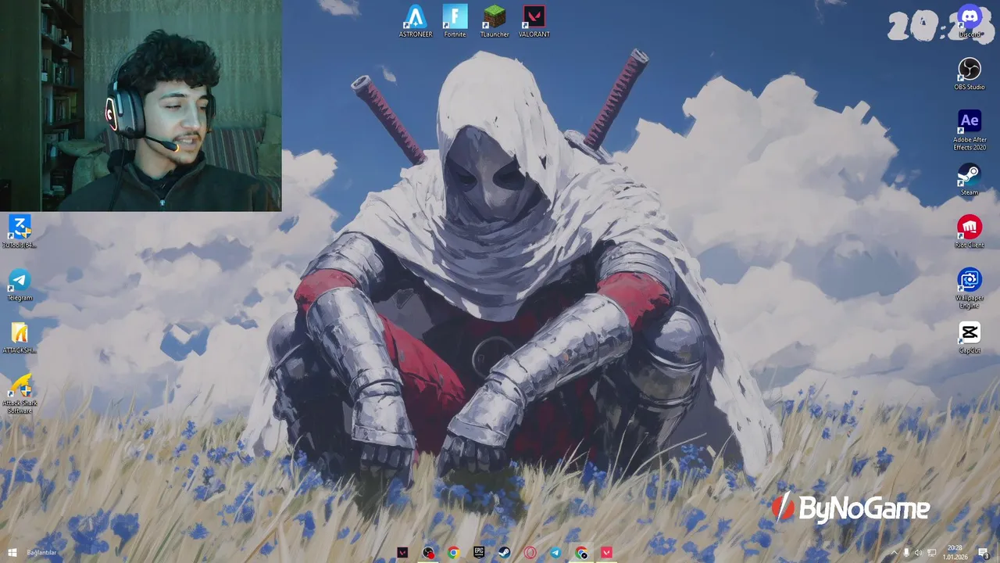Open Chrome with profile badge in taskbar

581,553
